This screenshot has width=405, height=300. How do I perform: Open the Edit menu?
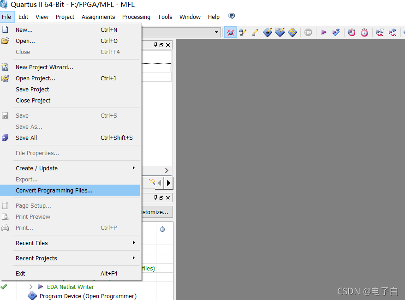[x=23, y=17]
